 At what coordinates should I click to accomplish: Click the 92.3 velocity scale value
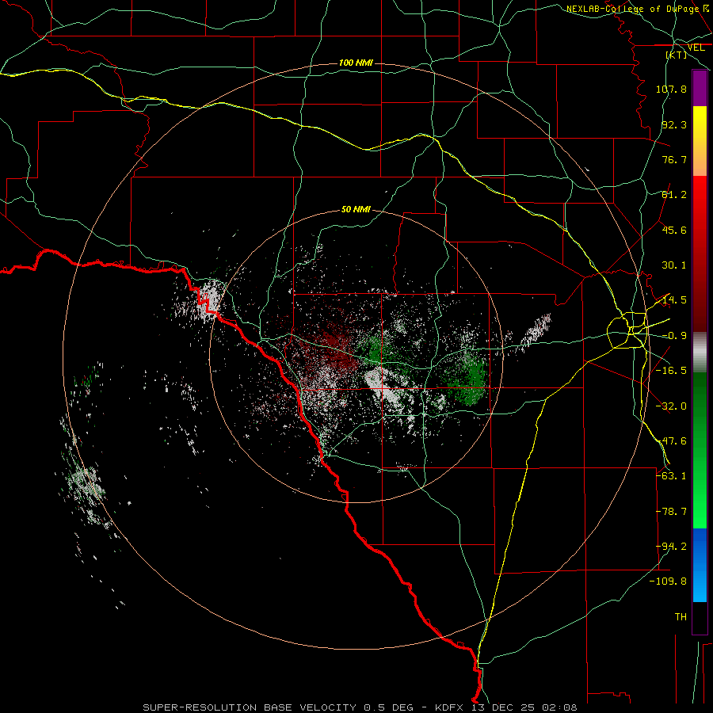click(x=674, y=124)
